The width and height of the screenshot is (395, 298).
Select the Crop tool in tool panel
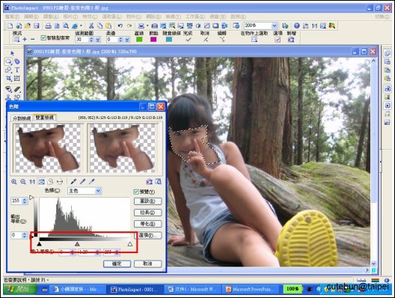(x=8, y=79)
